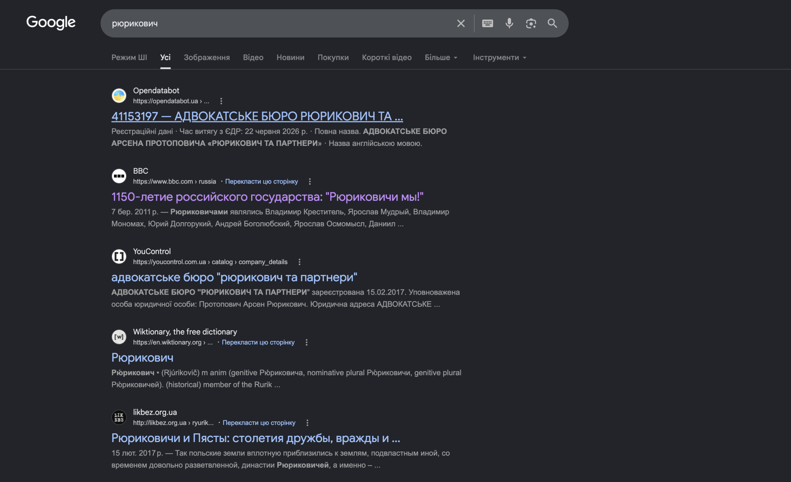The height and width of the screenshot is (482, 791).
Task: Click Wiktionary, the free dictionary site name
Action: [x=185, y=332]
